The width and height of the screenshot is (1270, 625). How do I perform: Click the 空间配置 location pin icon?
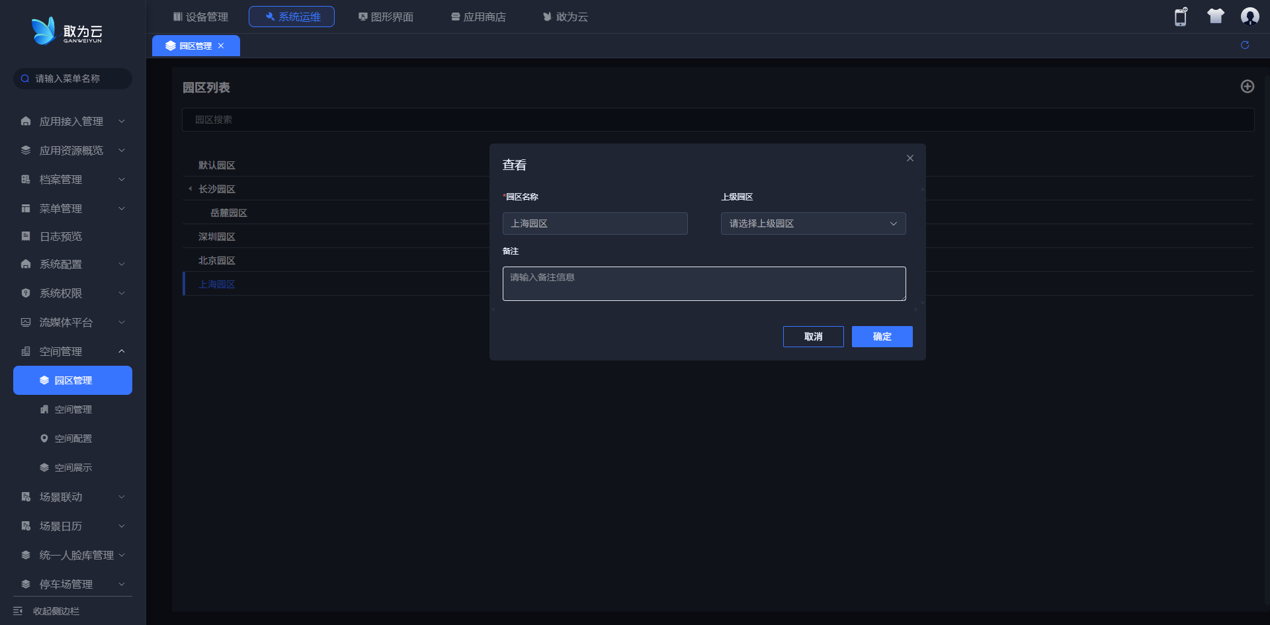(x=44, y=438)
